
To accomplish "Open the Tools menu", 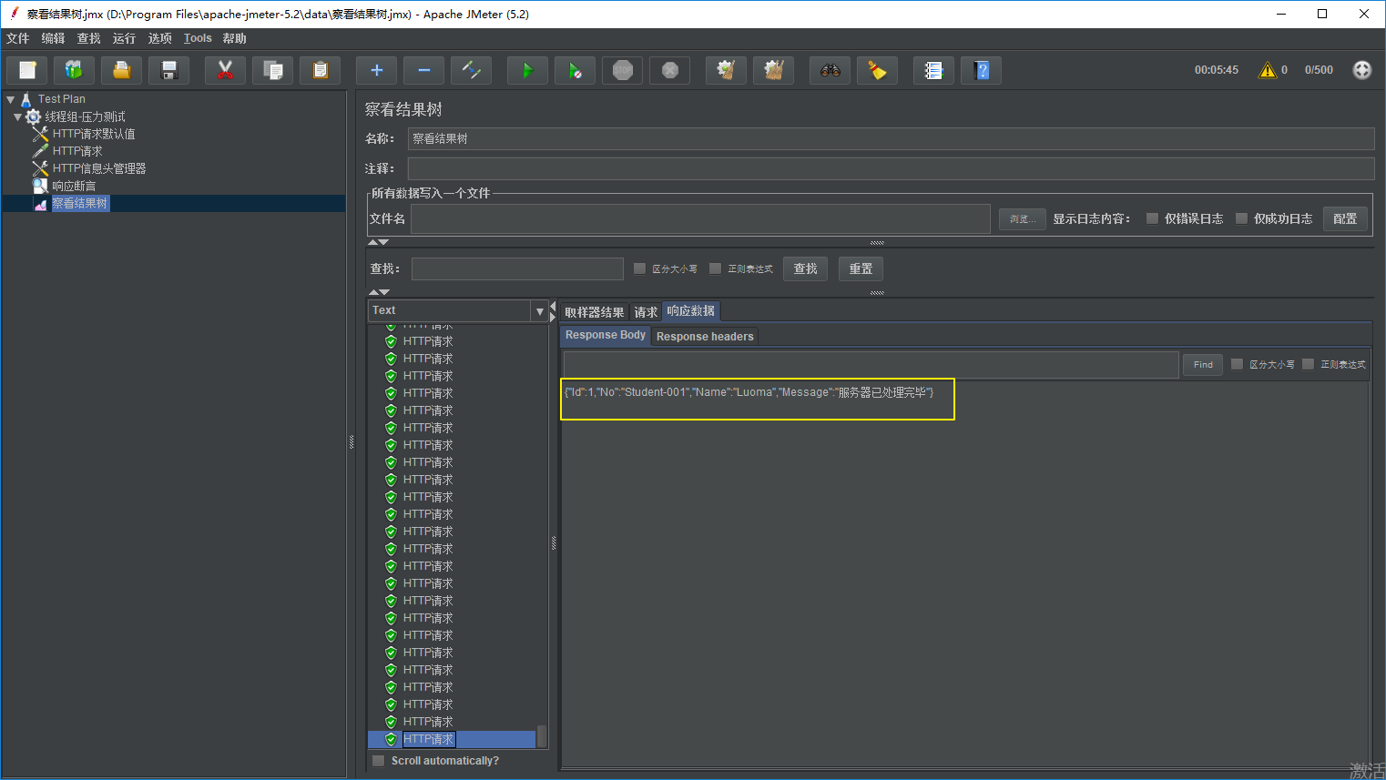I will click(x=198, y=38).
